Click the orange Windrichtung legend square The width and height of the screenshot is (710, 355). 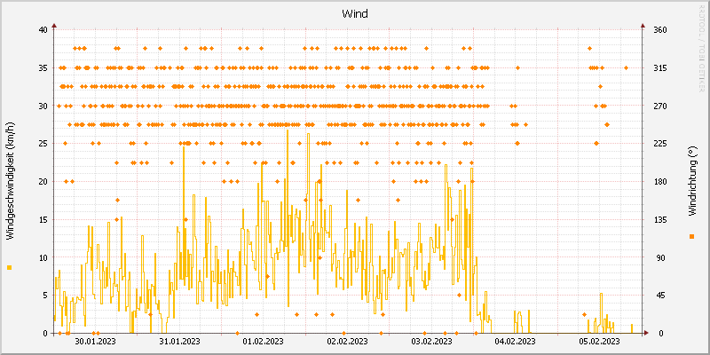[691, 236]
